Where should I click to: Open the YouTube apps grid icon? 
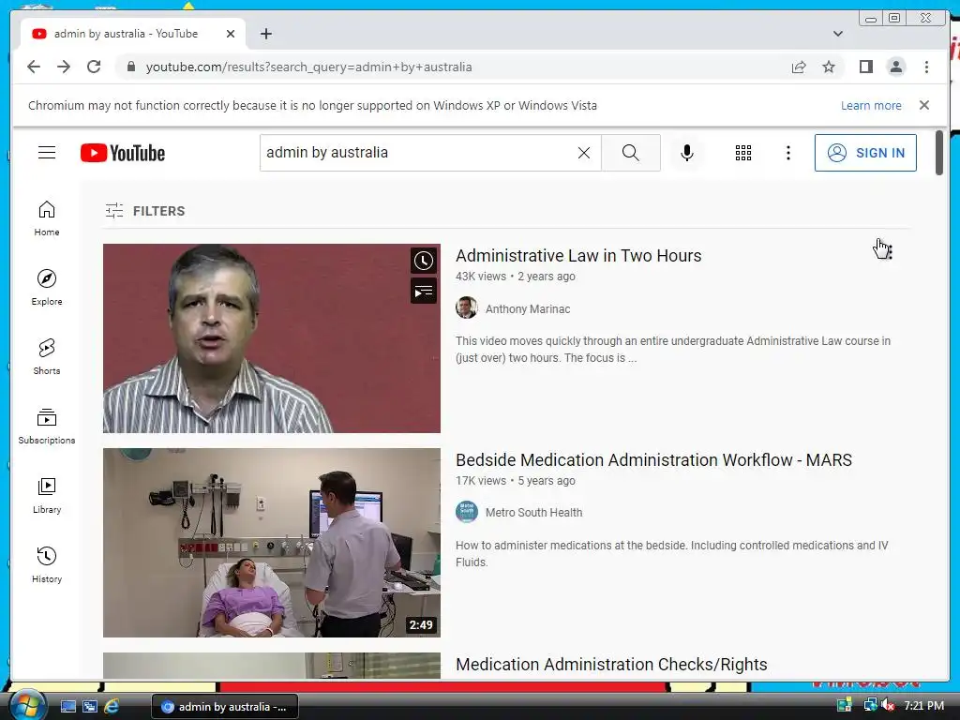tap(743, 153)
